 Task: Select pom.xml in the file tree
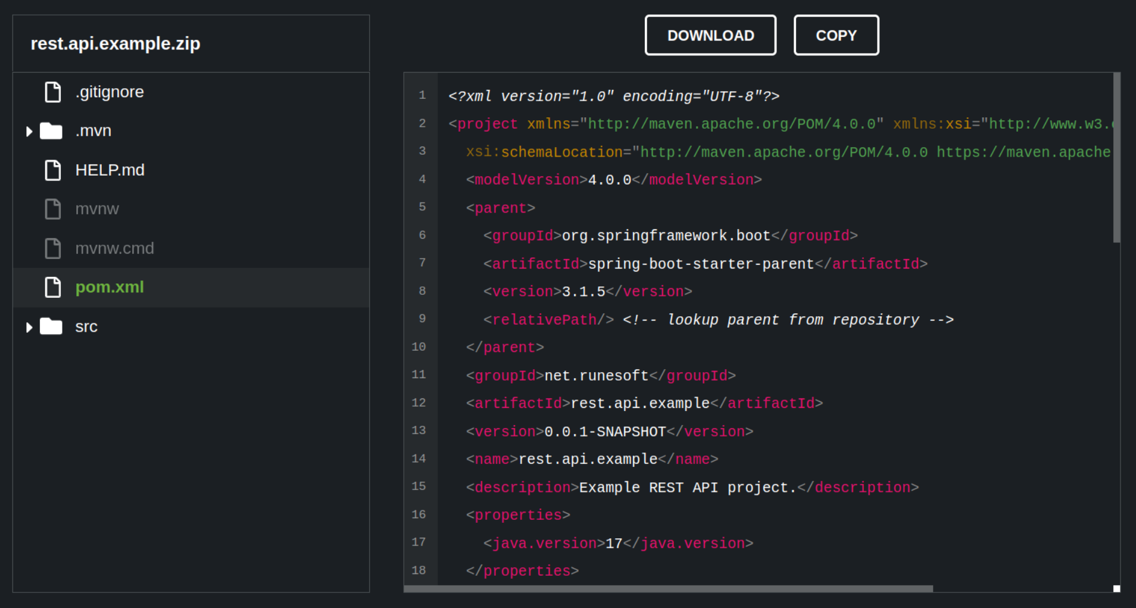click(110, 287)
